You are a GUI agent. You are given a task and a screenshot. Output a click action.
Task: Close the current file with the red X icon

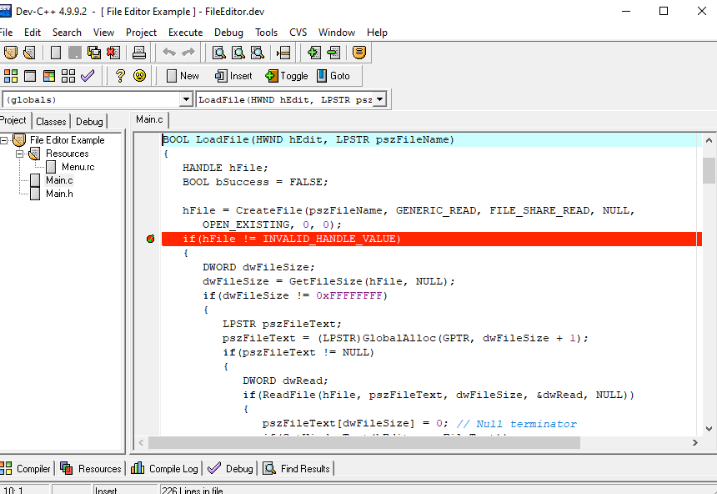pyautogui.click(x=113, y=53)
